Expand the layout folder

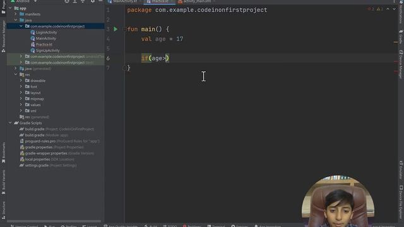[21, 93]
